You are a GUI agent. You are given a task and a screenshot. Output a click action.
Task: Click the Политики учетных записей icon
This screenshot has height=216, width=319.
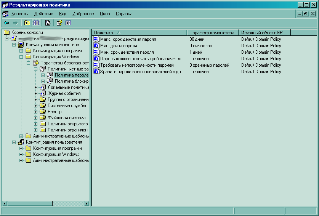(43, 69)
